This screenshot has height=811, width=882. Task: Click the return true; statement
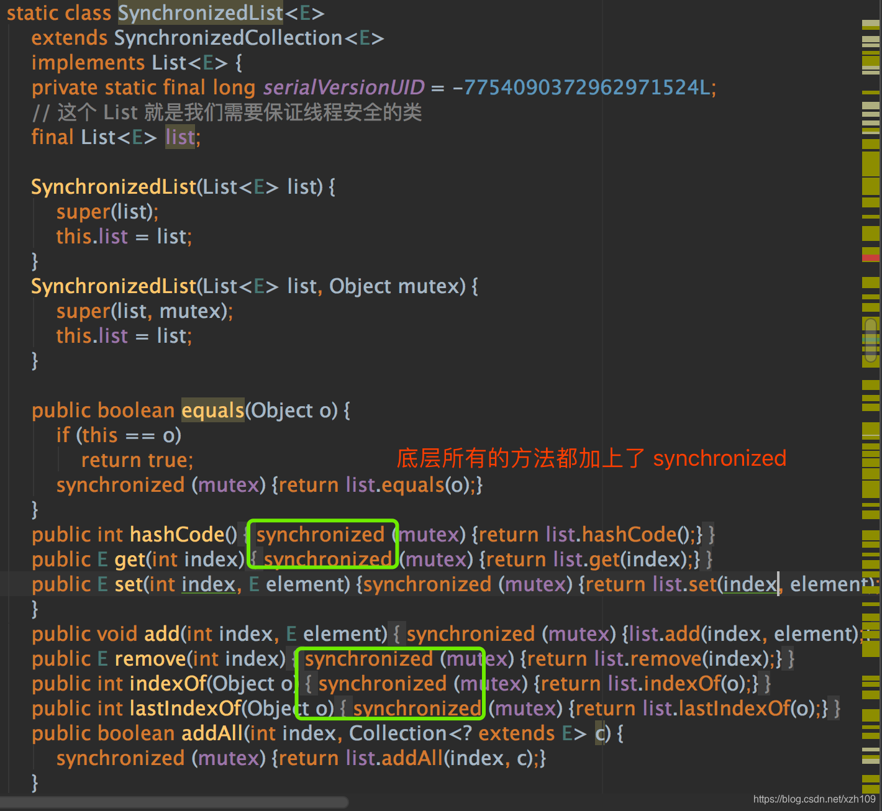[137, 460]
